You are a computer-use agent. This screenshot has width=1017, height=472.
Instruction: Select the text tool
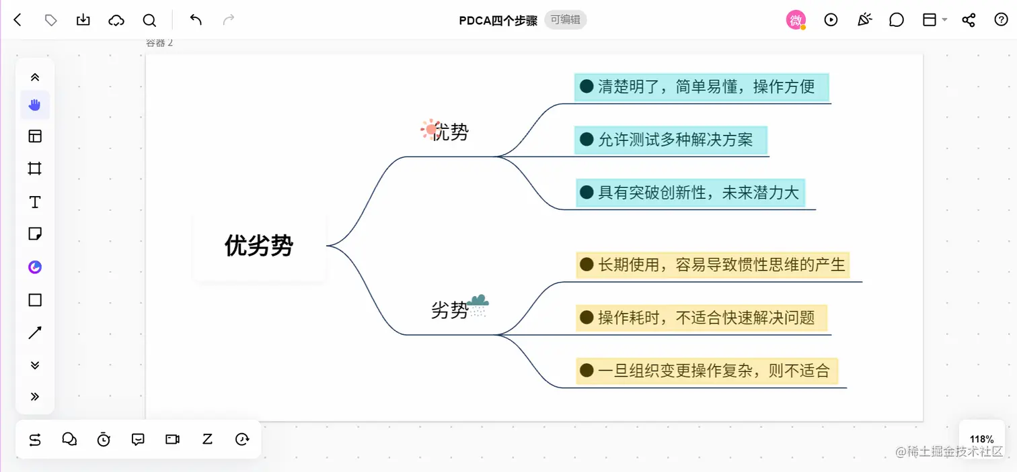tap(35, 202)
